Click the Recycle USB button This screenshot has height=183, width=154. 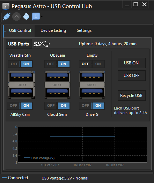[x=132, y=96]
